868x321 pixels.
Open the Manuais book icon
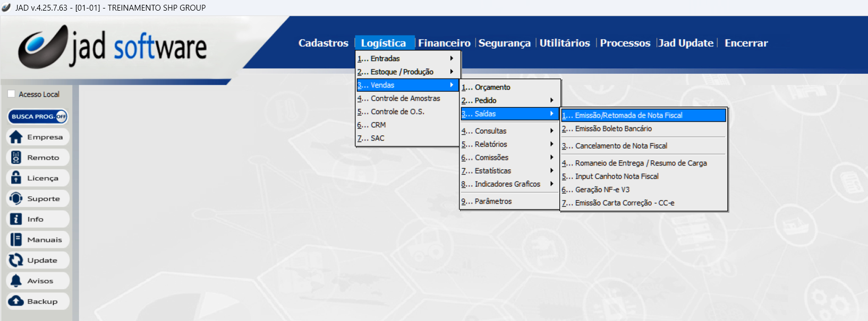click(x=16, y=240)
